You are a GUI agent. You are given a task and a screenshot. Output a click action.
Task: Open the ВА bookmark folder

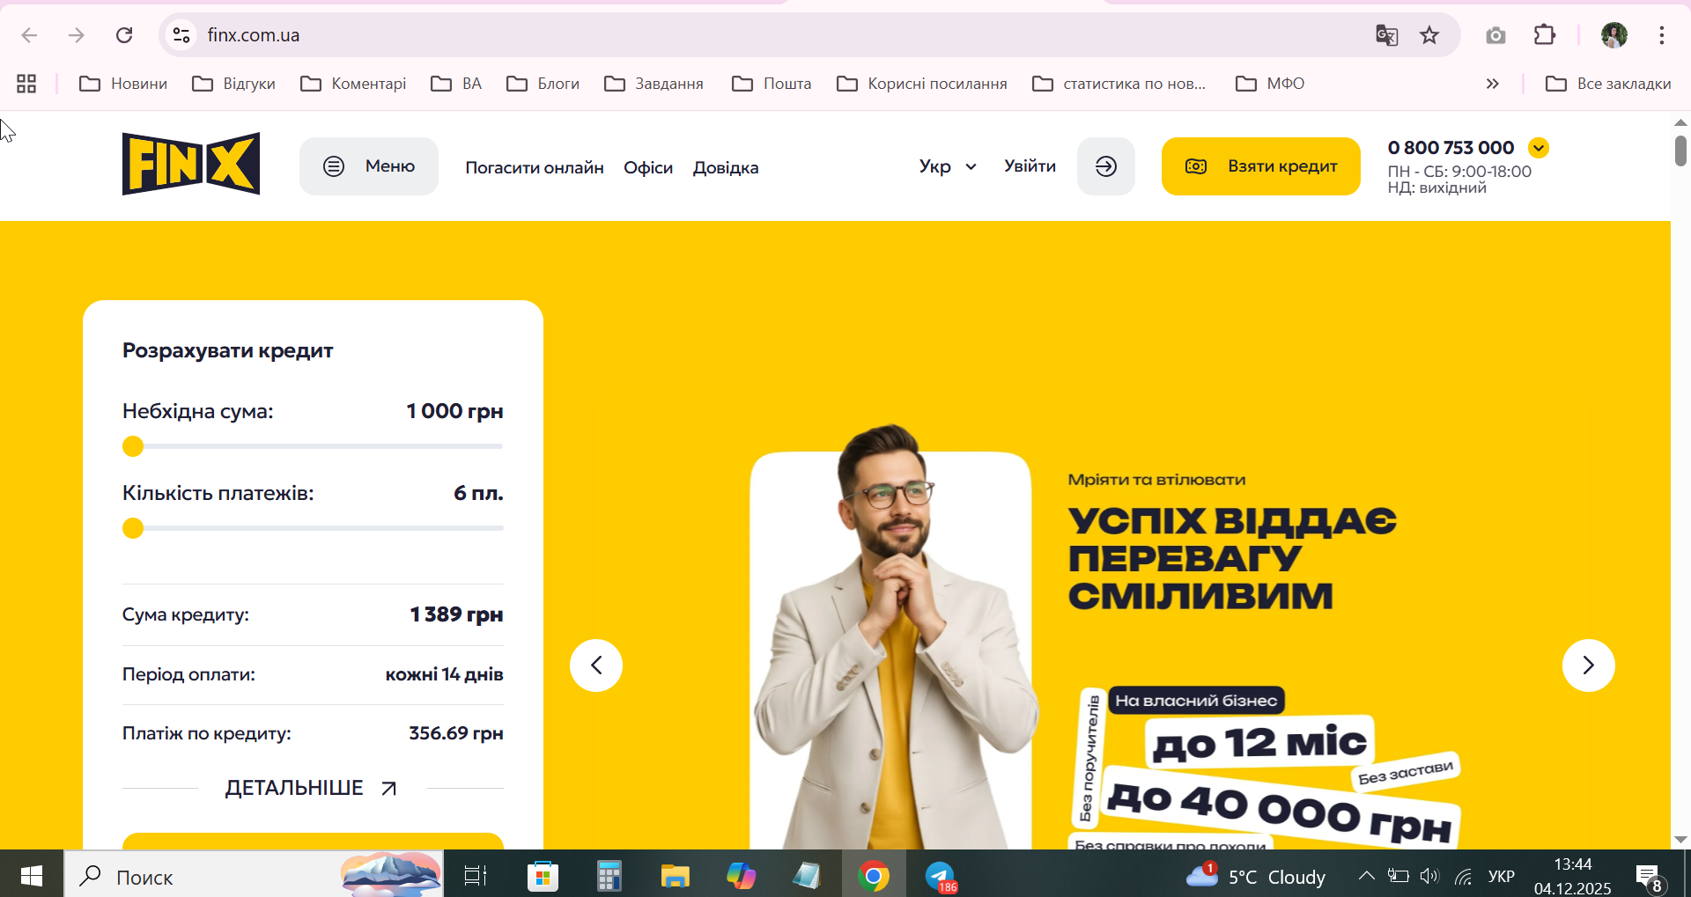[x=456, y=84]
